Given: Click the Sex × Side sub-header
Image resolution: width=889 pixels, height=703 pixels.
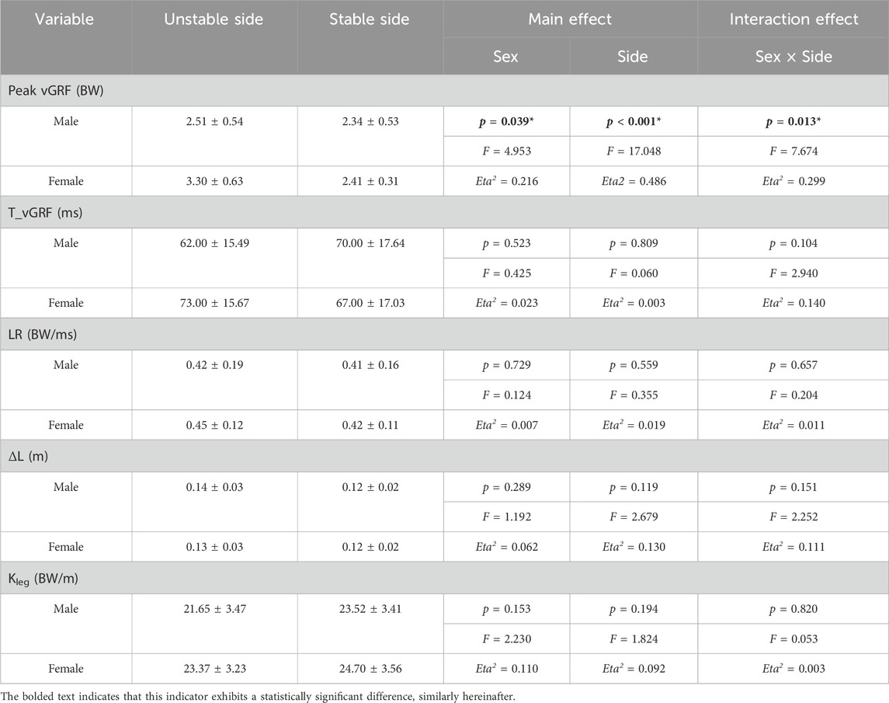Looking at the screenshot, I should tap(794, 57).
